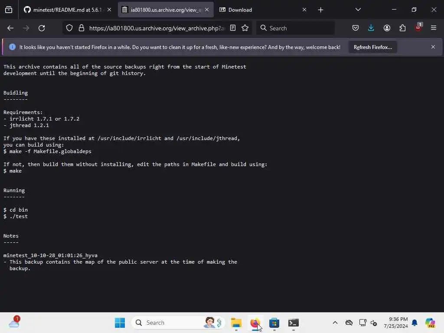444x333 pixels.
Task: Close the Download tab
Action: (304, 10)
